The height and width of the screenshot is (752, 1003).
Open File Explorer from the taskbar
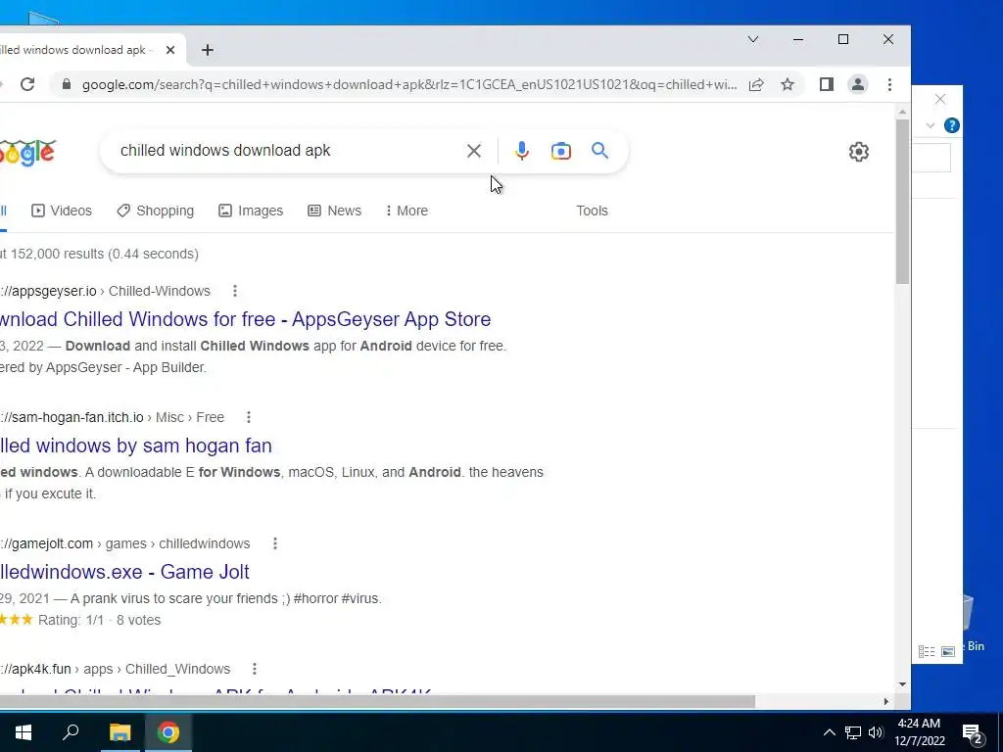[119, 732]
